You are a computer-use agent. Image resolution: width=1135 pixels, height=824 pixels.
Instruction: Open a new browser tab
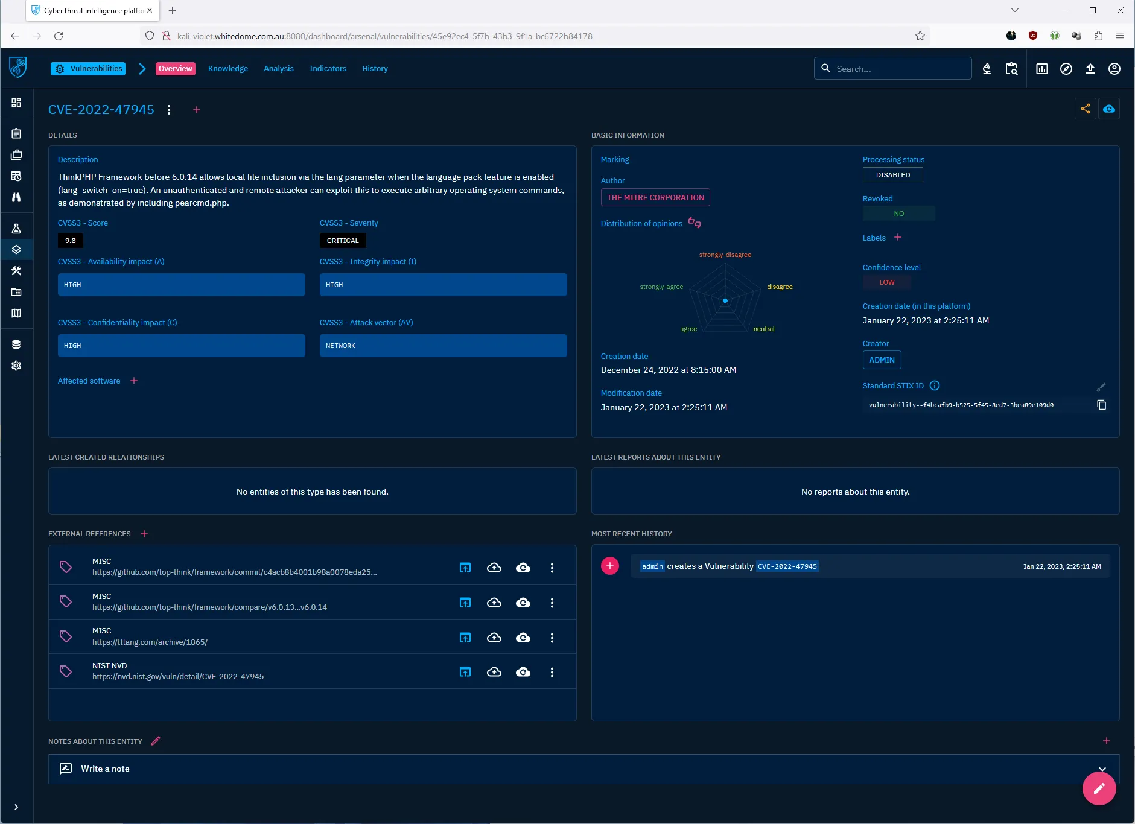(x=173, y=10)
